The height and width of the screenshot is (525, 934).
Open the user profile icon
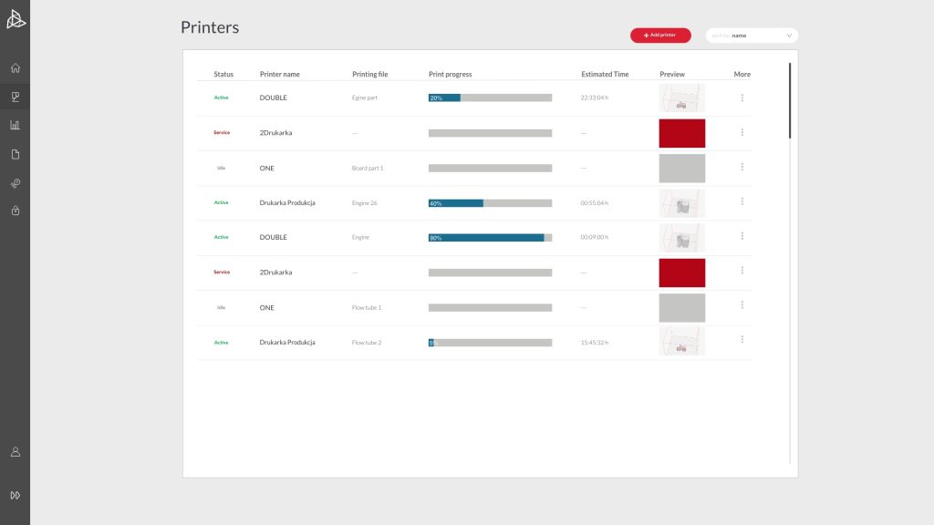pos(16,452)
